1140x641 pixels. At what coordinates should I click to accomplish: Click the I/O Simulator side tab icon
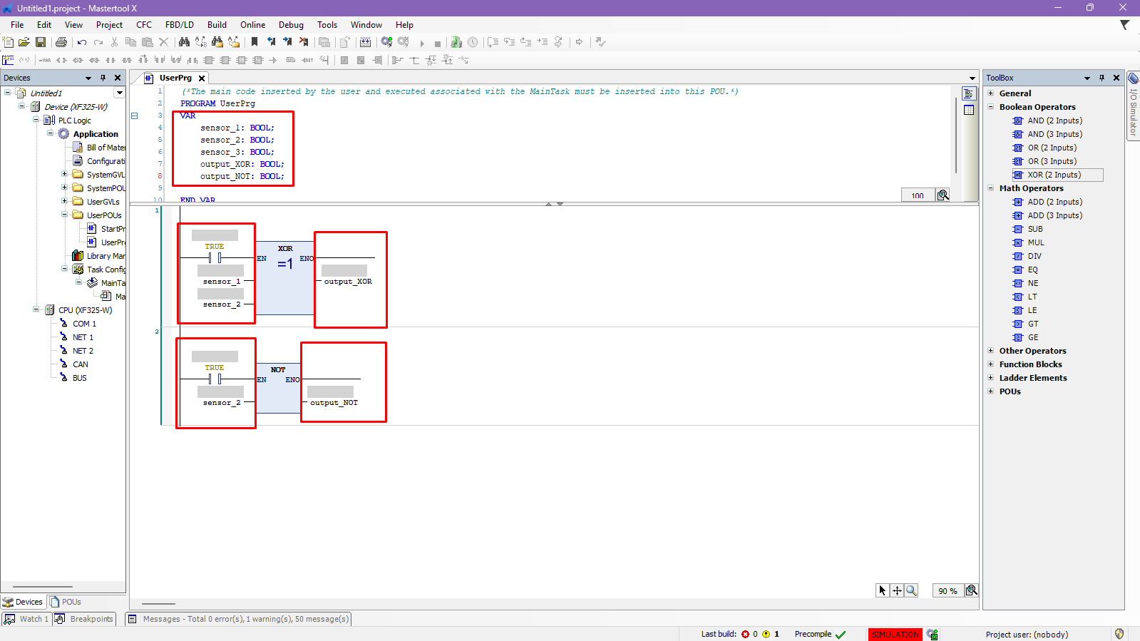(x=1133, y=79)
